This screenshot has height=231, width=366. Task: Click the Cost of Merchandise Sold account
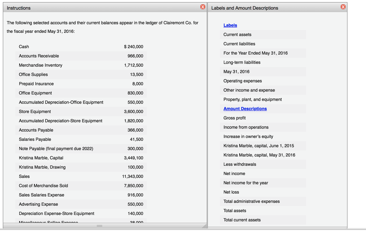pyautogui.click(x=43, y=186)
